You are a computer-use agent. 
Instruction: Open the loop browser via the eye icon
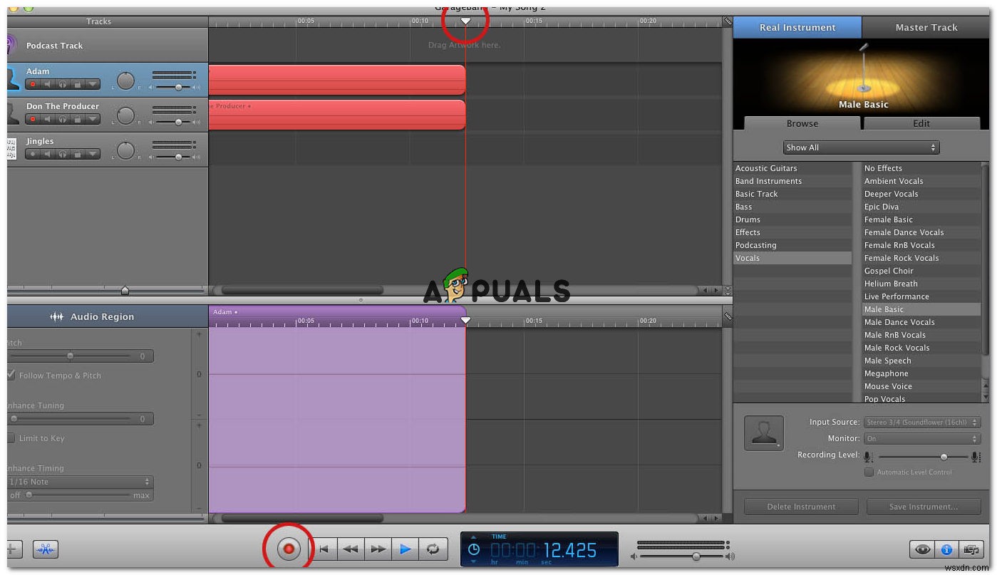[x=921, y=549]
